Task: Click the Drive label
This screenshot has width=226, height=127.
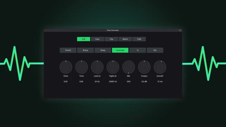Action: click(66, 76)
